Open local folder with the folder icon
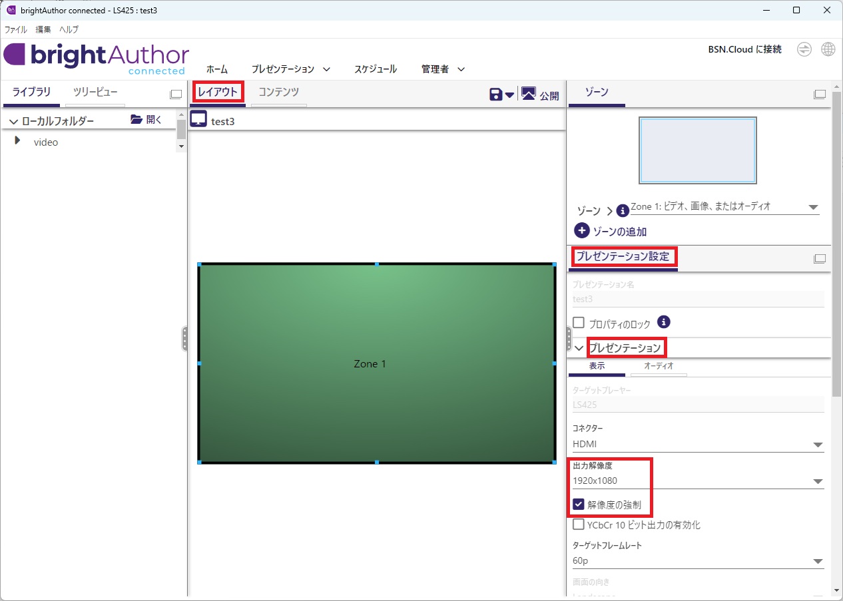 tap(137, 120)
